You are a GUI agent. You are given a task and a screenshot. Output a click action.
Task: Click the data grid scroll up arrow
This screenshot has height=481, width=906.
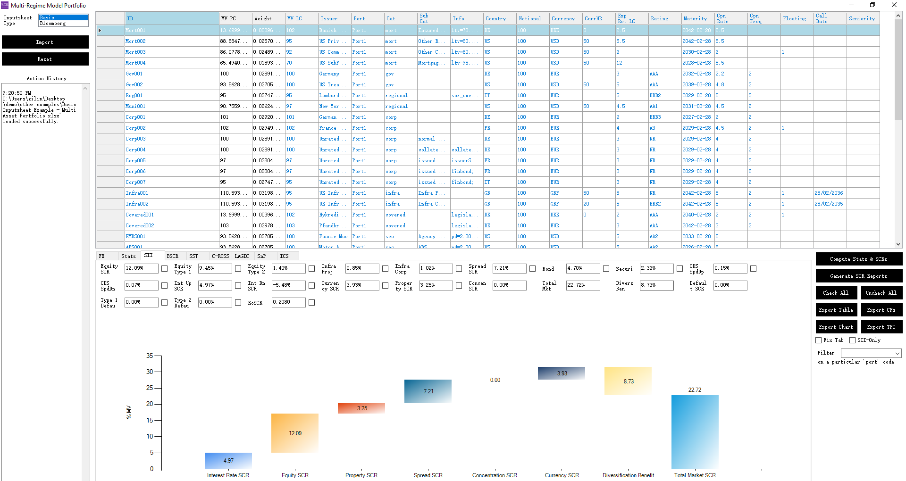click(898, 16)
